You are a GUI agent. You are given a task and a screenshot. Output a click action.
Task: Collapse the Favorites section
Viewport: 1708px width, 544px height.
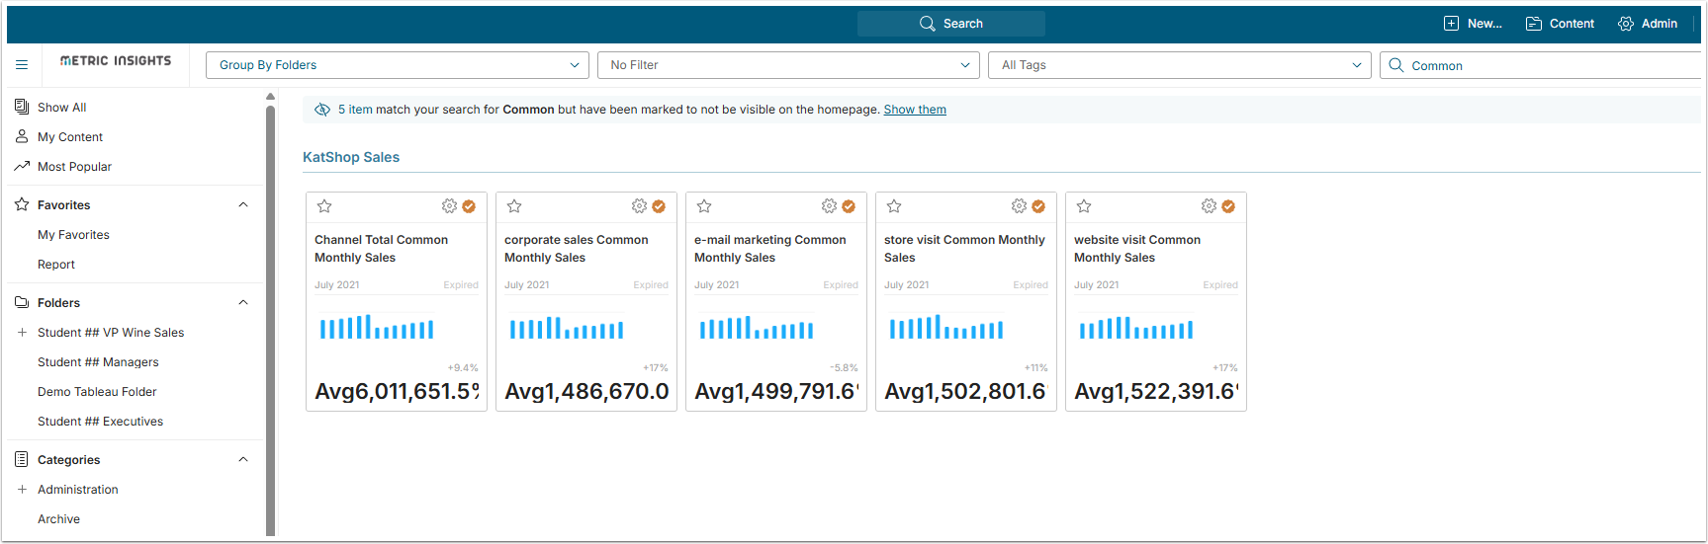[243, 205]
